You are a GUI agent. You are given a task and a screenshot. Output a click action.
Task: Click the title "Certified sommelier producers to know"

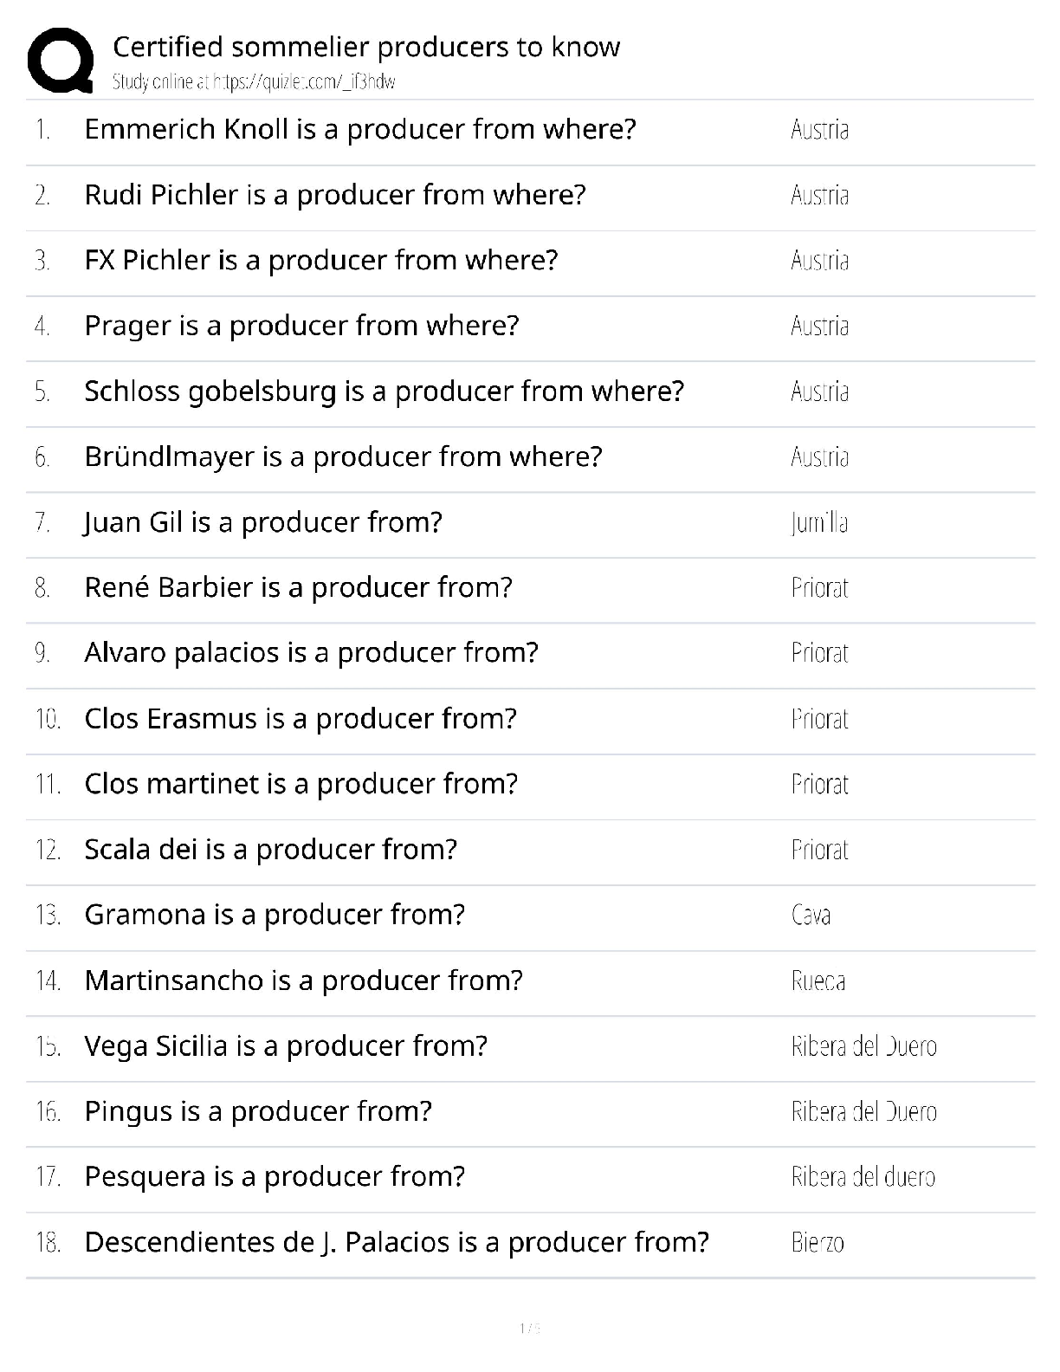(366, 47)
